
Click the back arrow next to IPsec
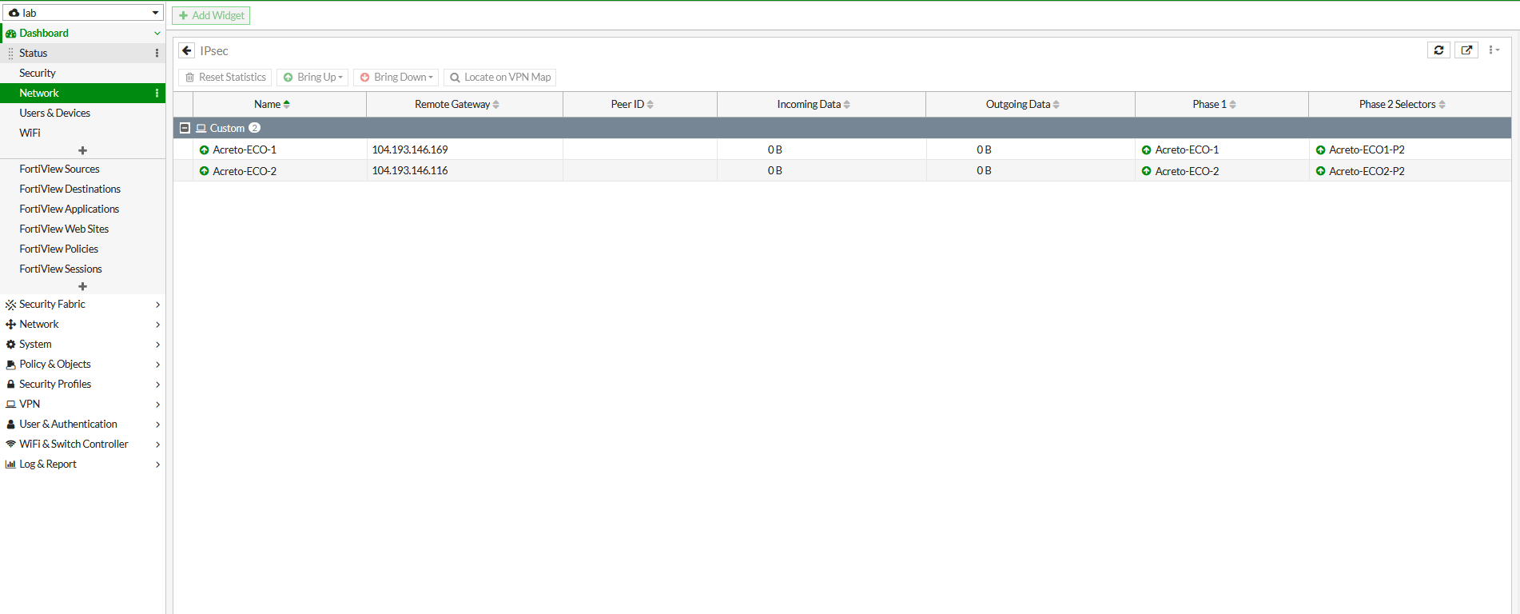coord(187,50)
